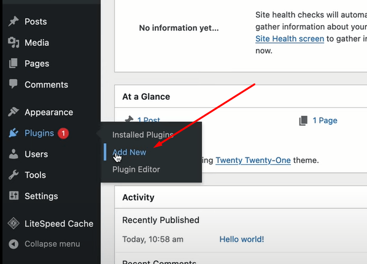
Task: Open the 1 Page link
Action: [325, 121]
